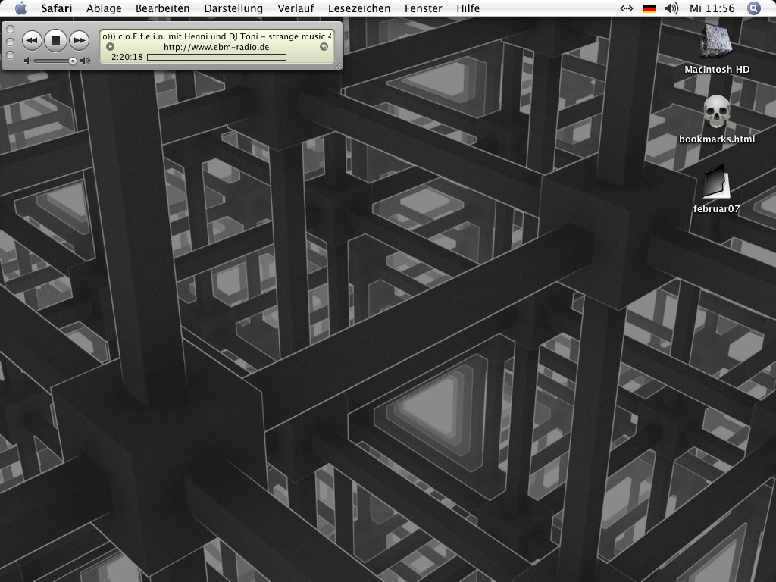The image size is (776, 582).
Task: Open the Lesezeichen menu
Action: coord(359,8)
